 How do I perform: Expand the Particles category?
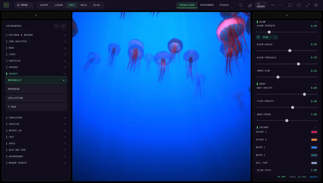point(36,61)
